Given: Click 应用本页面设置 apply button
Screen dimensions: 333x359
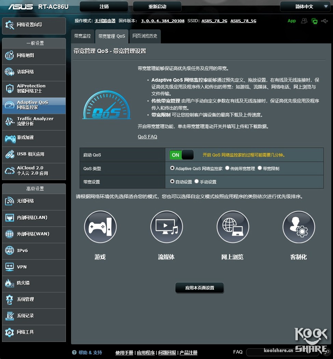Looking at the screenshot, I should [x=199, y=288].
